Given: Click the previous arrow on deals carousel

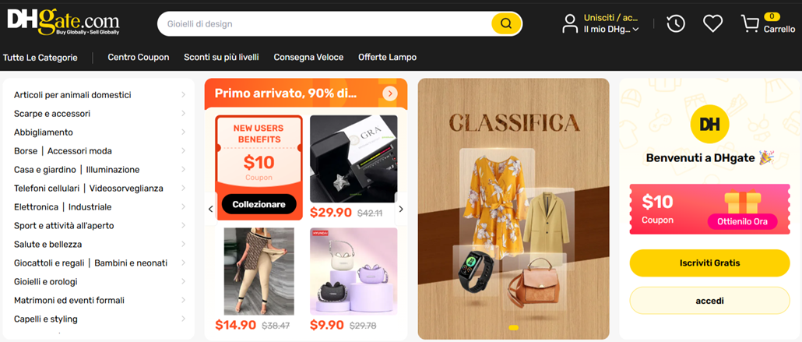Looking at the screenshot, I should (x=210, y=209).
